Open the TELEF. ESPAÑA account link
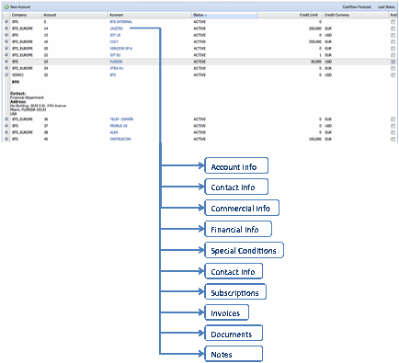The image size is (399, 363). coord(121,119)
